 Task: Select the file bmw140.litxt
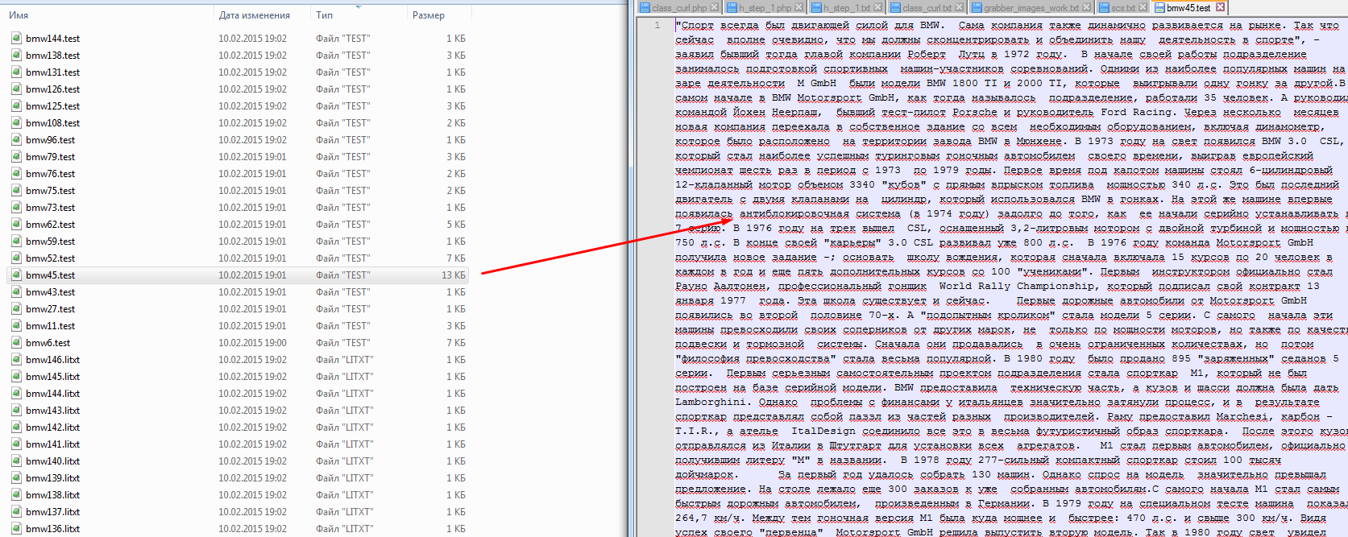(52, 461)
